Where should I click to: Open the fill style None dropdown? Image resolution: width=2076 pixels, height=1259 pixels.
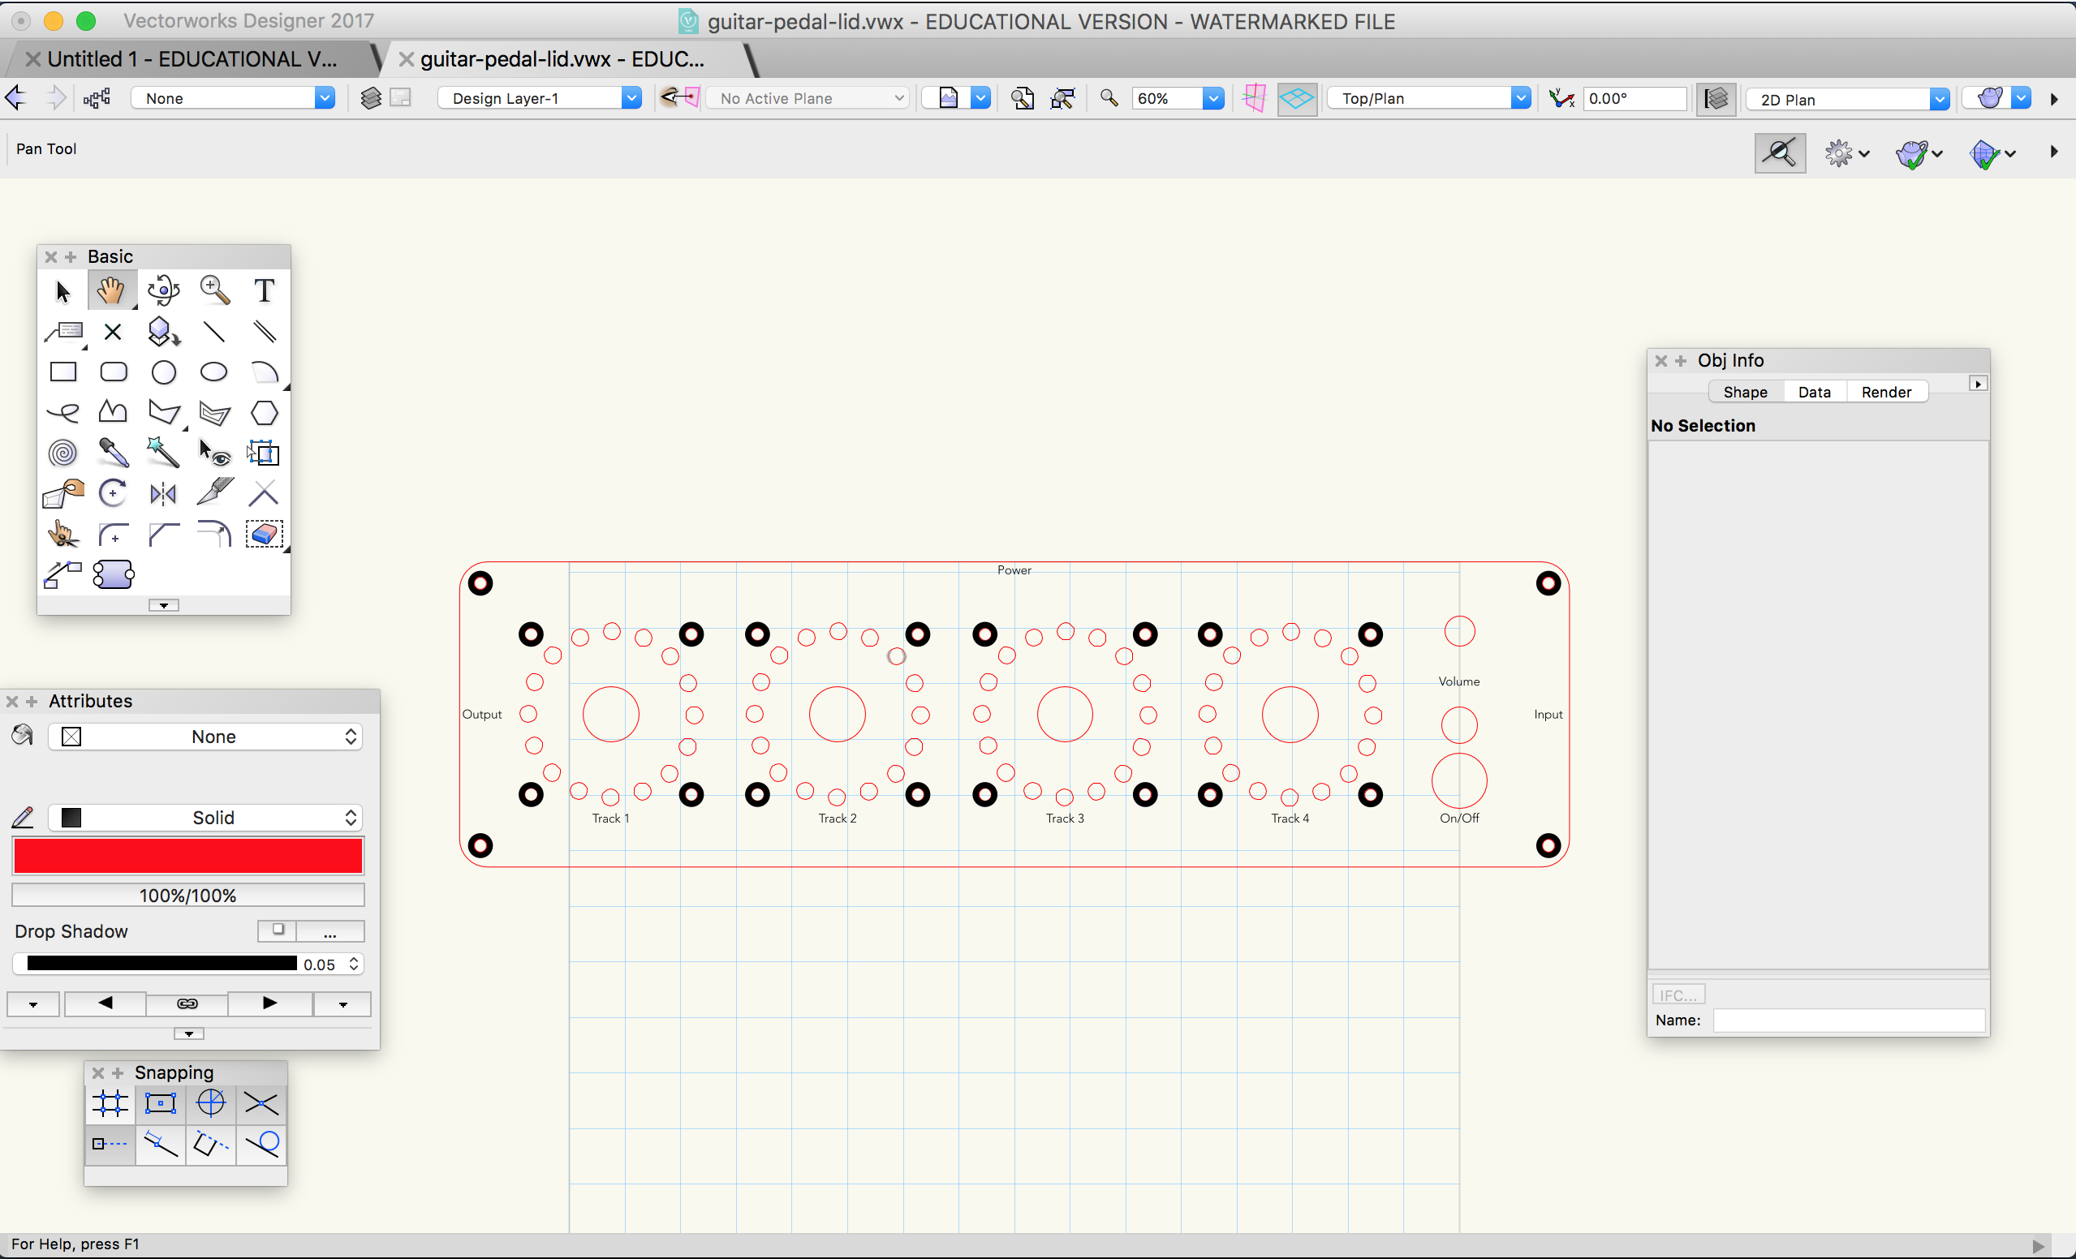click(x=205, y=737)
